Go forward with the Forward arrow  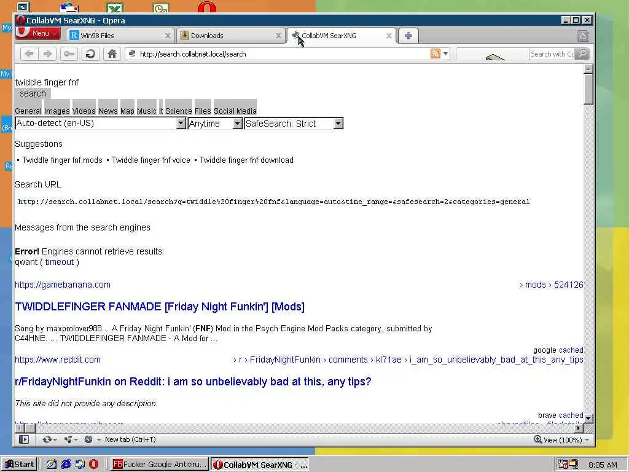(47, 54)
